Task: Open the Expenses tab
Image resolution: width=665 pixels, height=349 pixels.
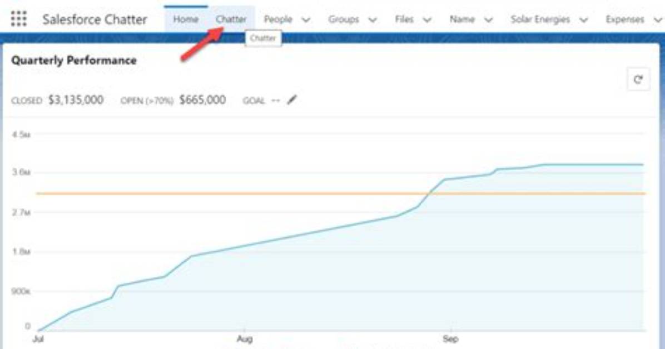Action: pos(625,19)
